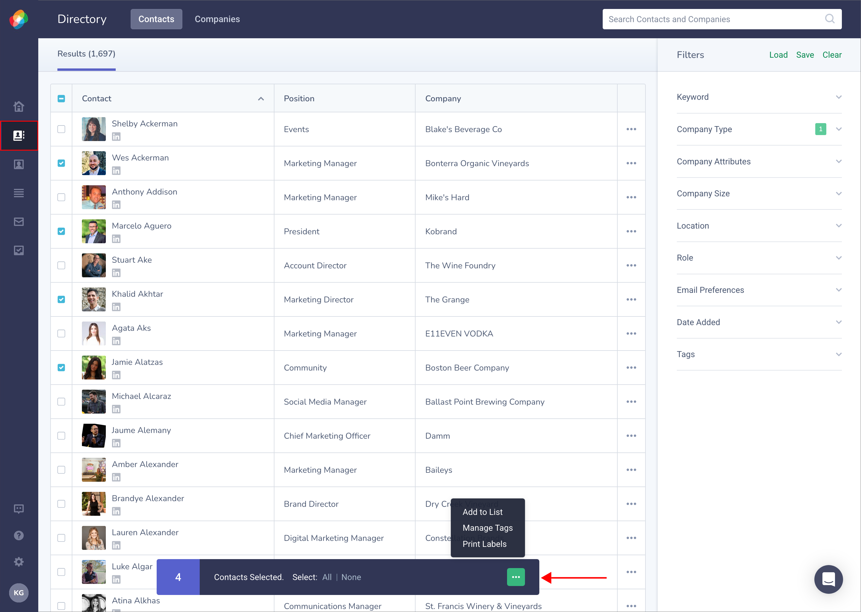The width and height of the screenshot is (861, 612).
Task: Choose Manage Tags from popup menu
Action: click(487, 528)
